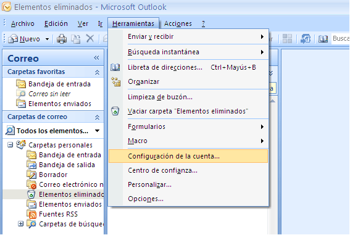The image size is (350, 235).
Task: Collapse the Carpetas personales tree node
Action: pos(10,145)
